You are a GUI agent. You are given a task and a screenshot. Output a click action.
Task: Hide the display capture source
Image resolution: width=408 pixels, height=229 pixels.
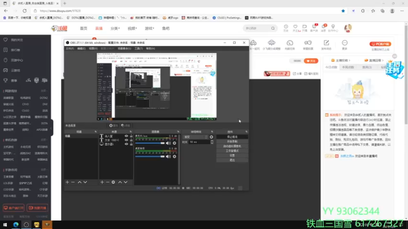point(126,144)
